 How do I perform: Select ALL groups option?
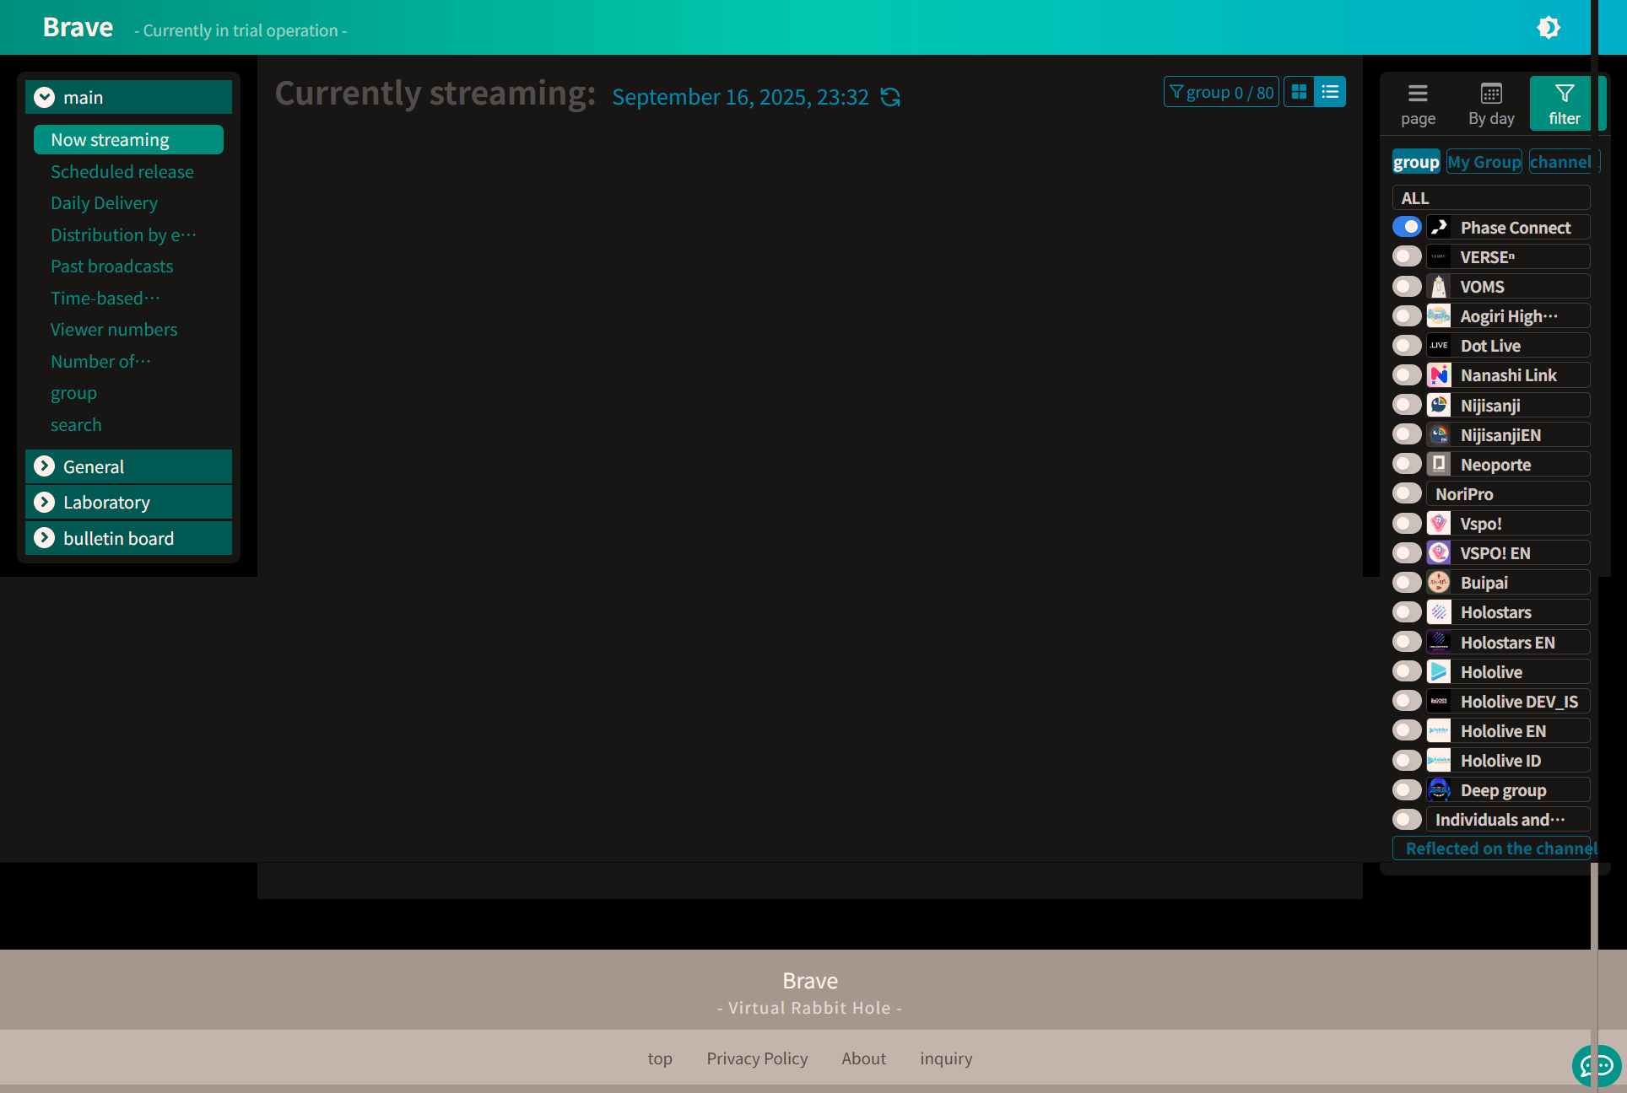[1491, 197]
